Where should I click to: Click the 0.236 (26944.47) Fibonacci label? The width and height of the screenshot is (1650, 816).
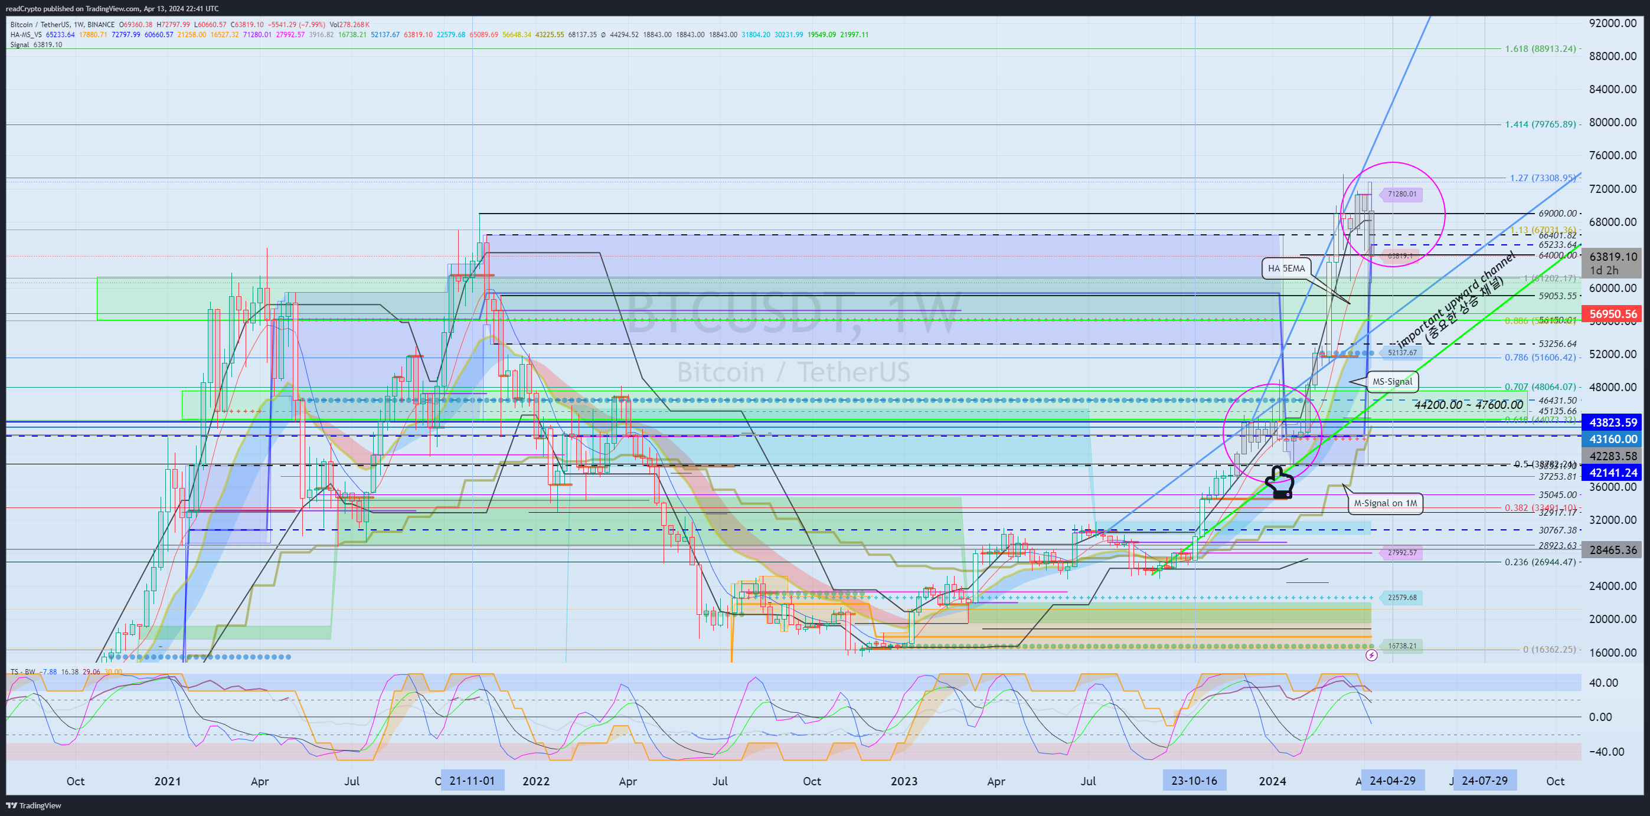point(1540,562)
